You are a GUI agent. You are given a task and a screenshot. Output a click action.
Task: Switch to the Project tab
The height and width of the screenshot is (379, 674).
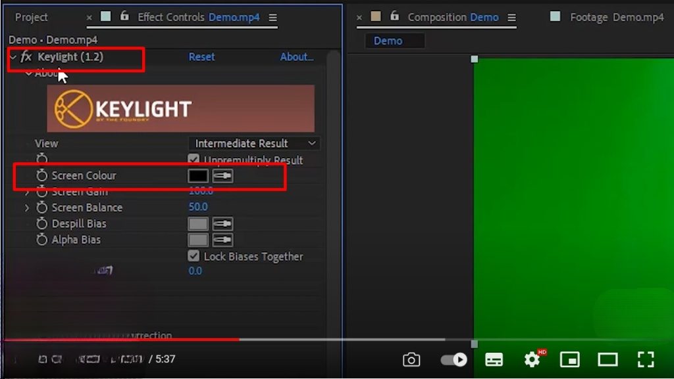point(30,17)
